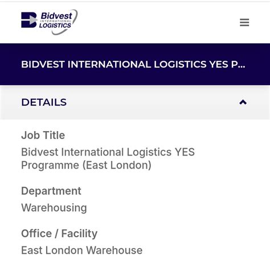Select the Job Title field label
270x260 pixels.
tap(43, 135)
